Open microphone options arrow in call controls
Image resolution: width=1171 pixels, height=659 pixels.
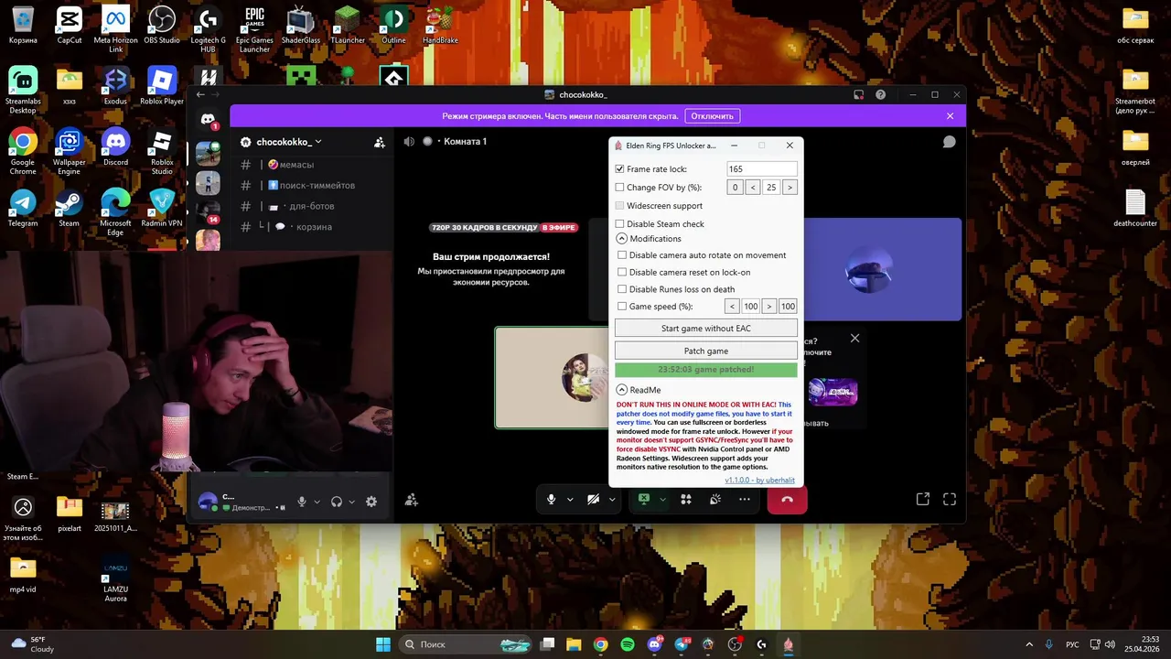(x=570, y=500)
